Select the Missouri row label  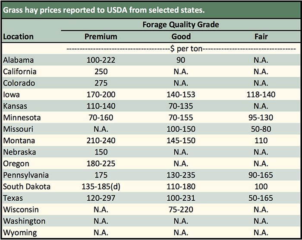[18, 129]
